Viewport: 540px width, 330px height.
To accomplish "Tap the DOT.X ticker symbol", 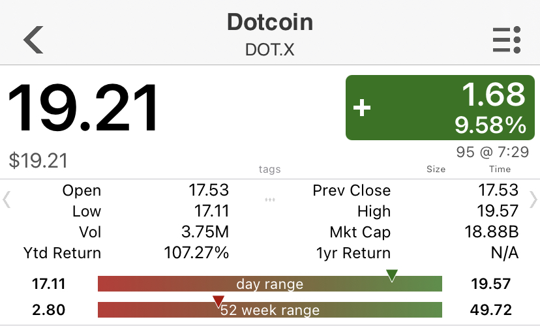I will pyautogui.click(x=270, y=50).
